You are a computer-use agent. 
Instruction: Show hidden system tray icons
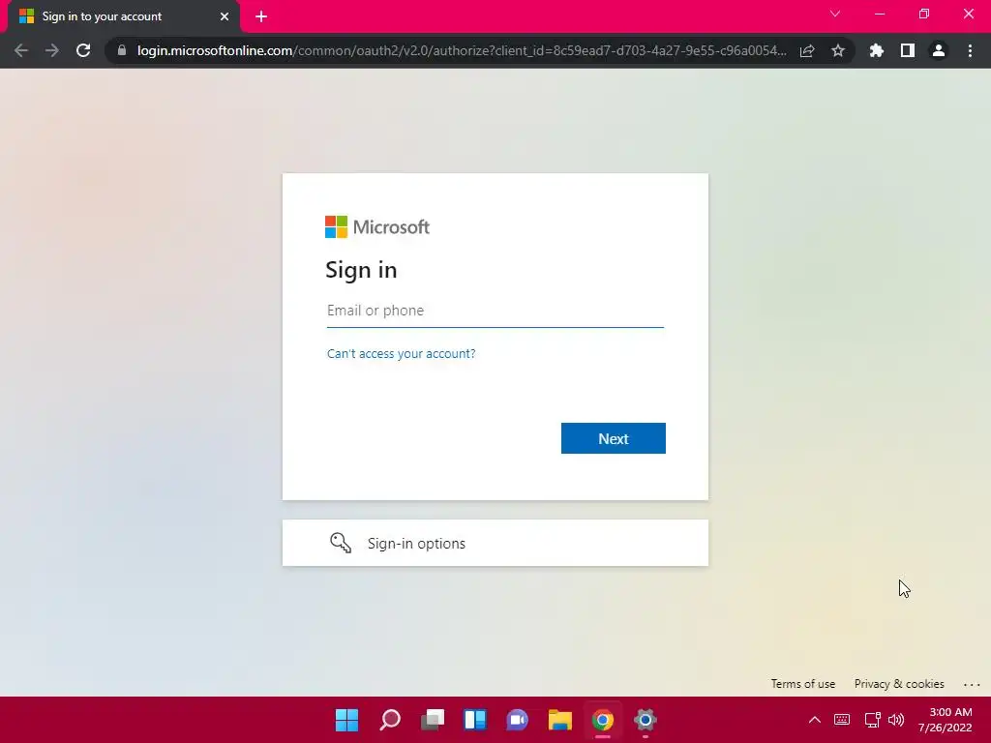pyautogui.click(x=815, y=720)
